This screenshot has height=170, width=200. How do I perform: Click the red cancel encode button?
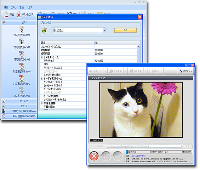point(94,156)
